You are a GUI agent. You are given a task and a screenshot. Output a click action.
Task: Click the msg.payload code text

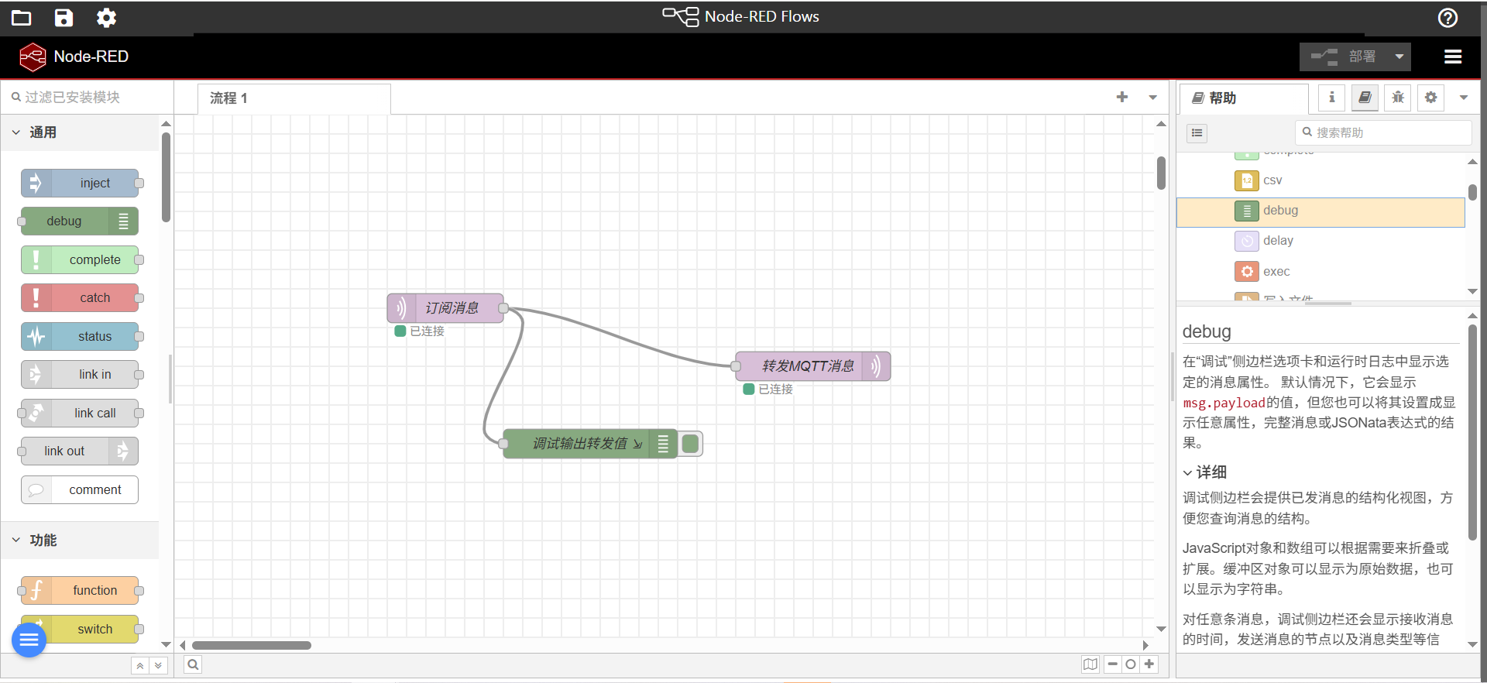click(1224, 403)
